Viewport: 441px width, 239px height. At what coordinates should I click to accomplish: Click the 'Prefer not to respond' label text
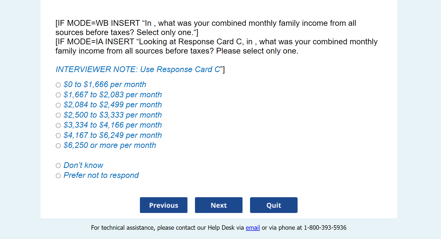[101, 175]
